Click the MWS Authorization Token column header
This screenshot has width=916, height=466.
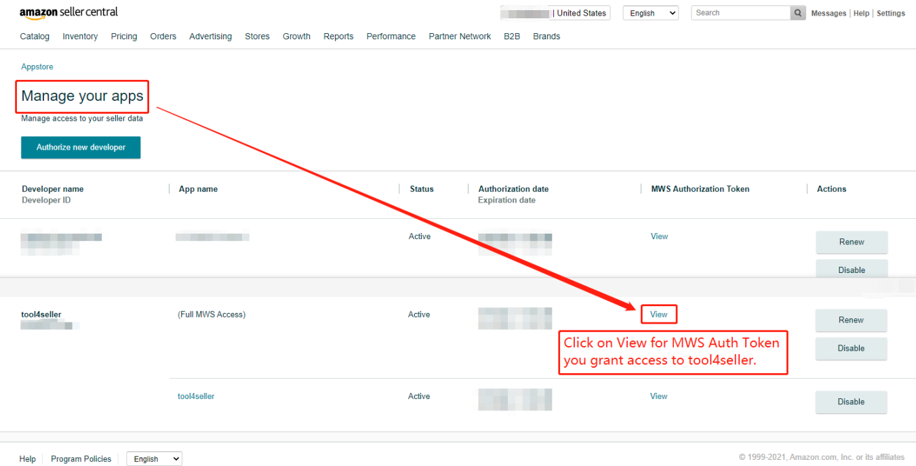click(700, 189)
